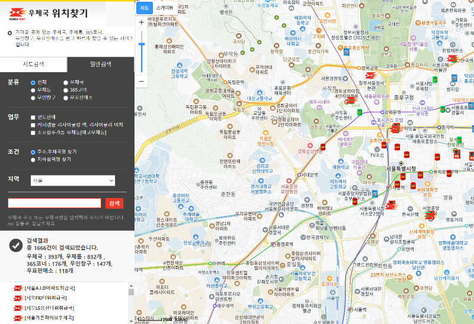Viewport: 474px width, 324px height.
Task: Click the 총 1666건이 검색되었습니다 result text
Action: pos(62,248)
